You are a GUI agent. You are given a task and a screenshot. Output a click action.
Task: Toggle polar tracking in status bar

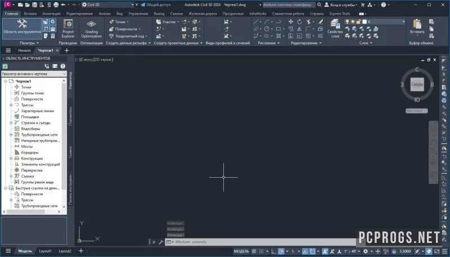[x=281, y=251]
